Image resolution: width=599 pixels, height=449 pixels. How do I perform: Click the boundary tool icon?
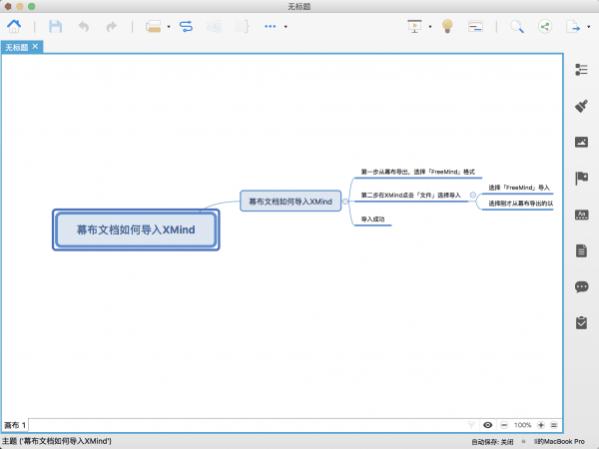214,26
